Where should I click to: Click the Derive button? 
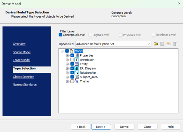124,127
